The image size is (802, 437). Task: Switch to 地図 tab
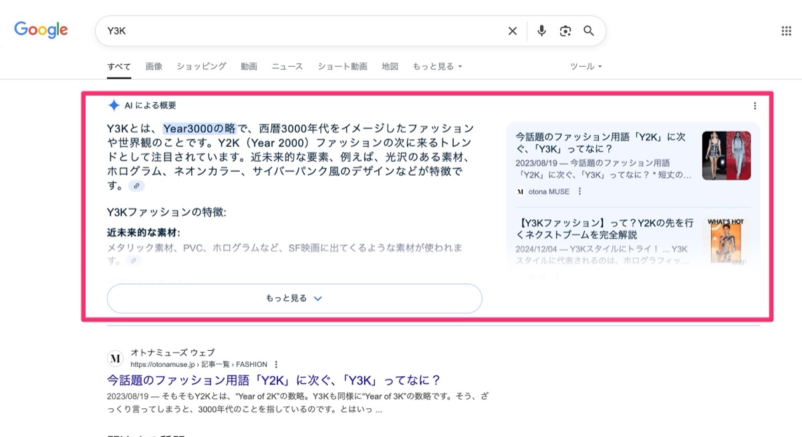pyautogui.click(x=390, y=66)
